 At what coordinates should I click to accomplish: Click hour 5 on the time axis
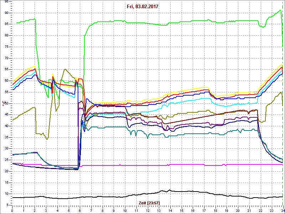coord(68,210)
